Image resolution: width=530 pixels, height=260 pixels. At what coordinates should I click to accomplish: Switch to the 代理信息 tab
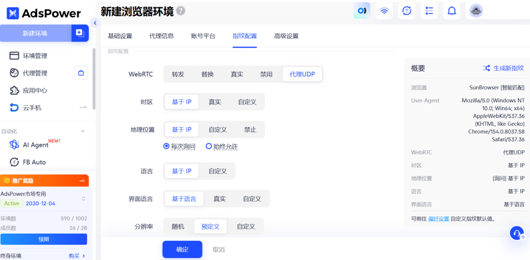click(x=161, y=36)
